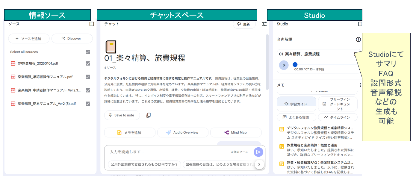Click the 4 ソース count under the title

pyautogui.click(x=110, y=68)
